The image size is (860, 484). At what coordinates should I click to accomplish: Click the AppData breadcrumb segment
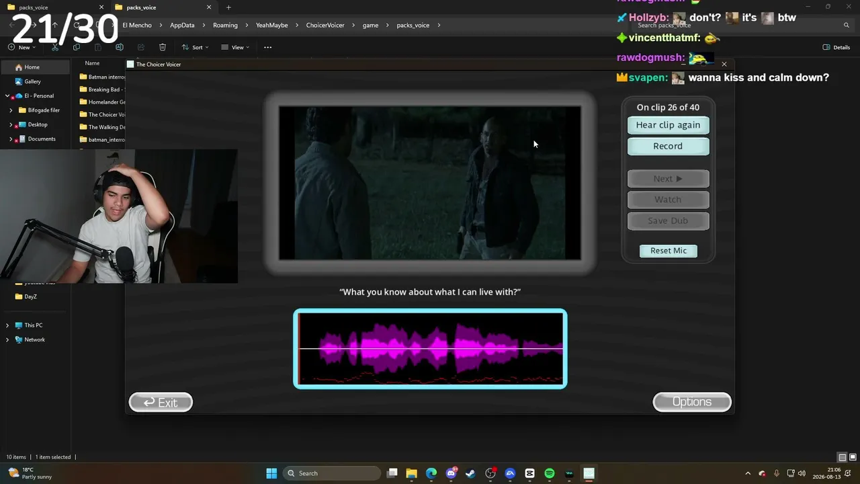[182, 25]
